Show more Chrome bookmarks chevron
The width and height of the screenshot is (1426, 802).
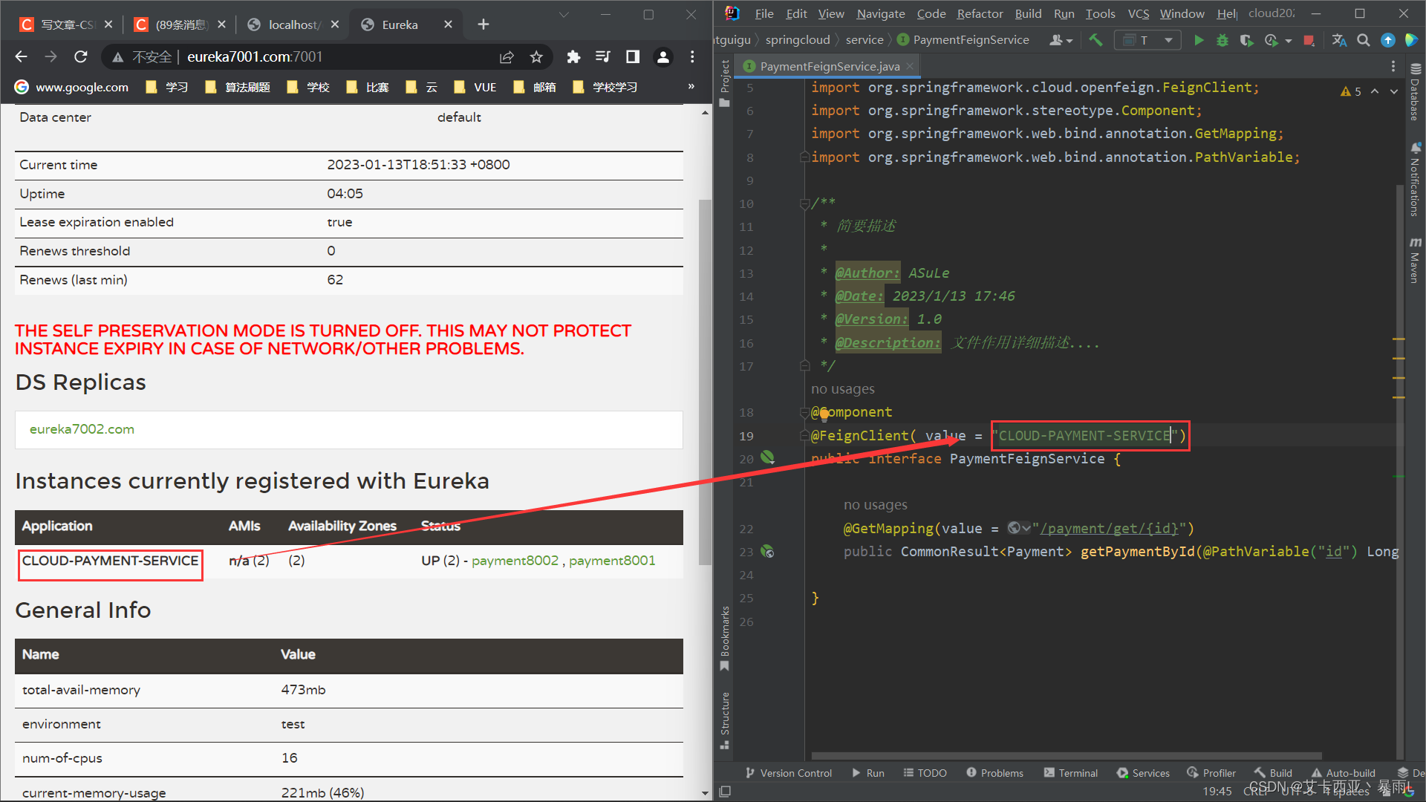point(691,87)
